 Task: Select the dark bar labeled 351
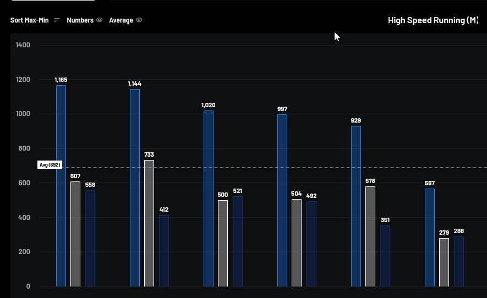(385, 256)
